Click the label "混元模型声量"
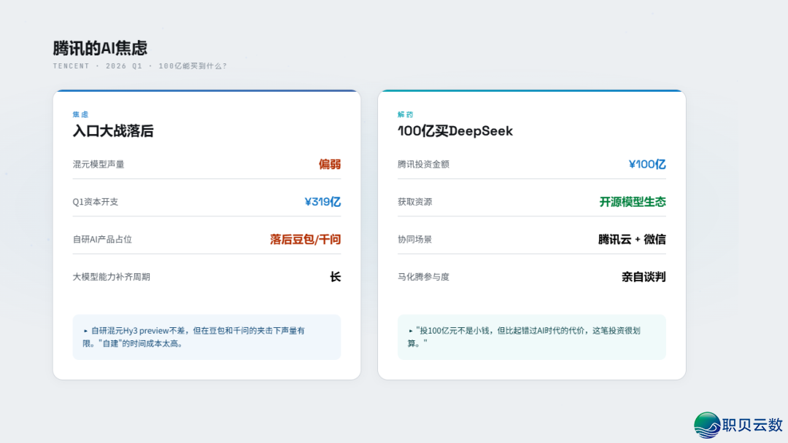Viewport: 788px width, 443px height. 98,164
